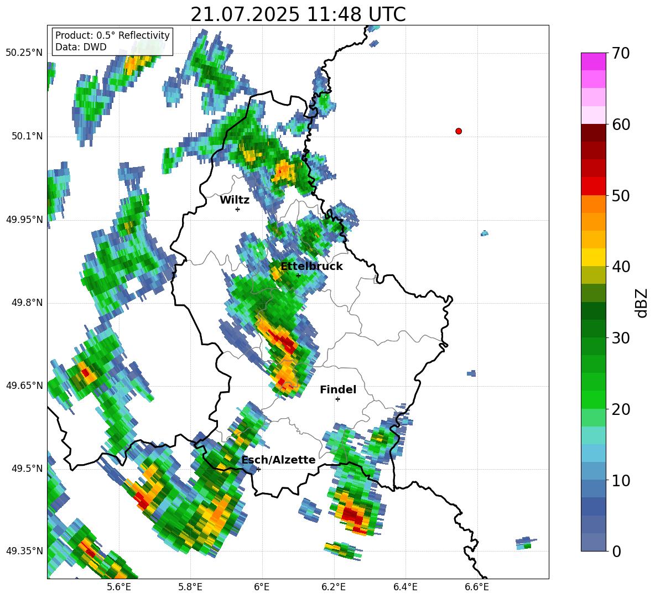Click the 49.35°N latitude label
Screen dimensions: 655x598
24,551
